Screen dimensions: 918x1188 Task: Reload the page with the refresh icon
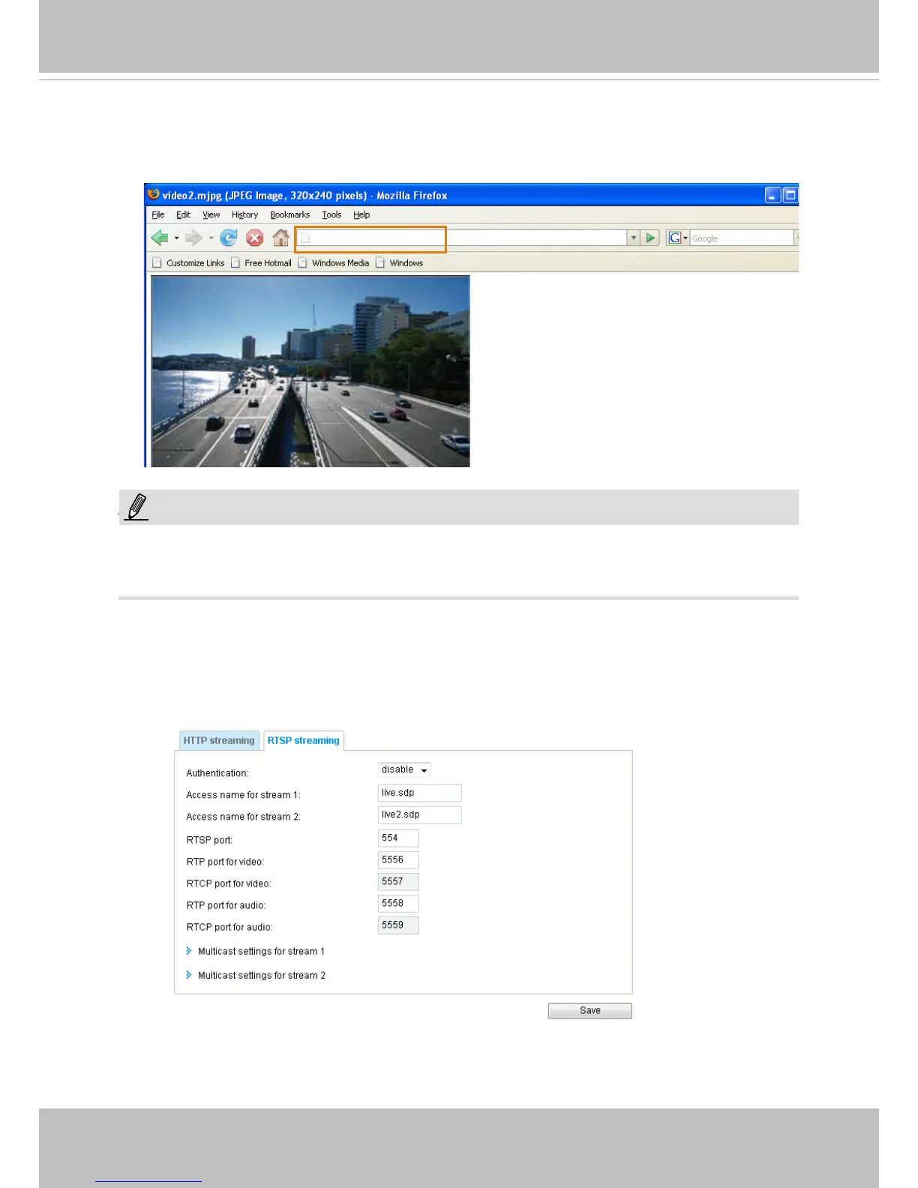point(229,238)
